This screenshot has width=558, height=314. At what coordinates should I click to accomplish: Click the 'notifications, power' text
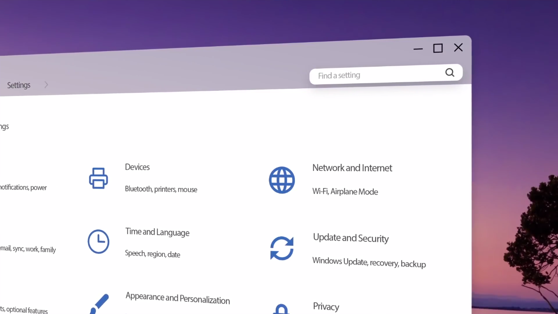[23, 188]
